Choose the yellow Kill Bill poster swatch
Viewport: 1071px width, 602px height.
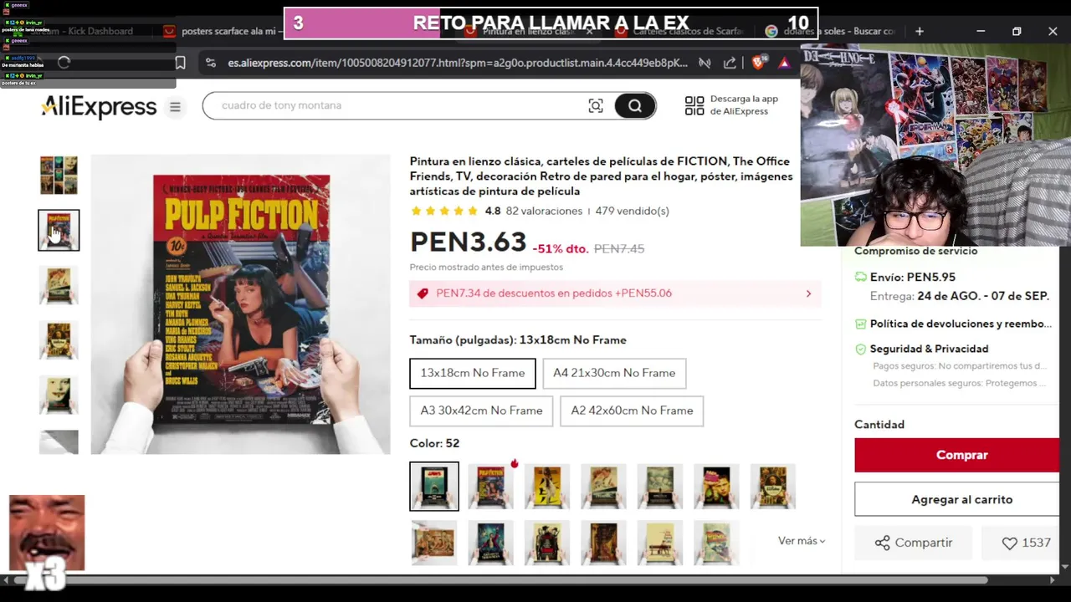coord(547,486)
